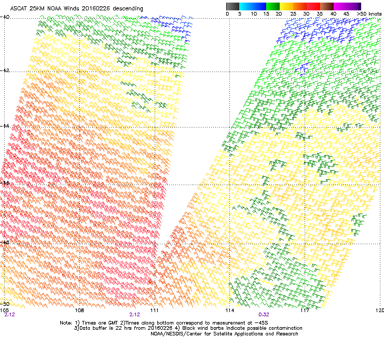Click the '10' legend tick label
Screen dimensions: 384x337
pos(254,14)
